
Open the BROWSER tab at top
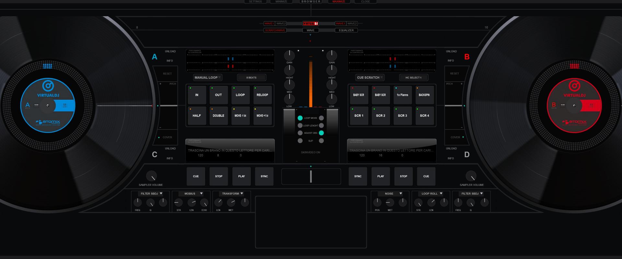pos(311,2)
